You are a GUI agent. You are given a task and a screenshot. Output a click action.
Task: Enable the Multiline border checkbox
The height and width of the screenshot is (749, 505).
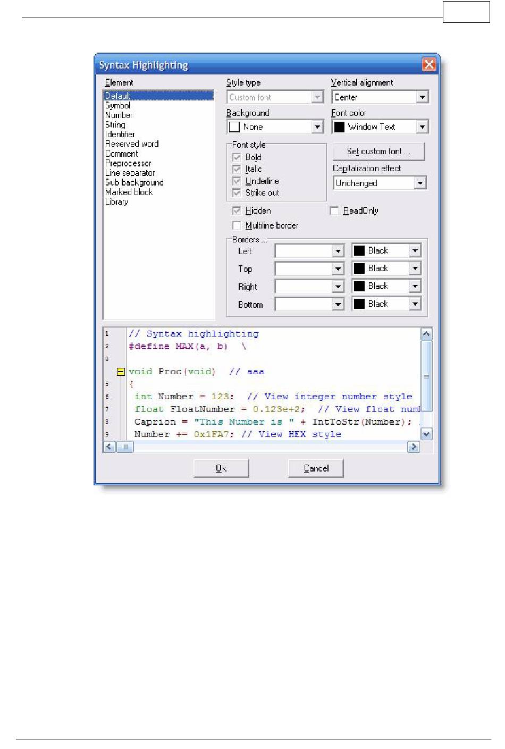tap(237, 225)
